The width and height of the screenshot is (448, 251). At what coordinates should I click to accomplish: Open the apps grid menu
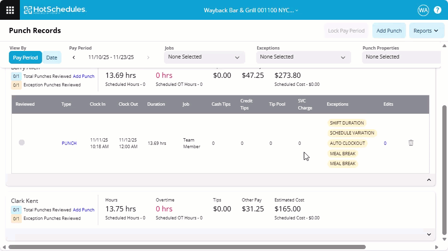click(x=9, y=10)
